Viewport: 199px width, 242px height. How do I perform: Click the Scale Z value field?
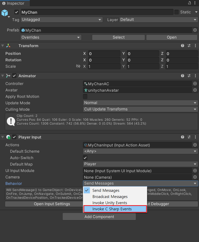click(x=182, y=66)
